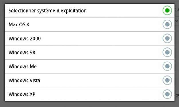Select the Windows Me radio button

click(x=167, y=66)
